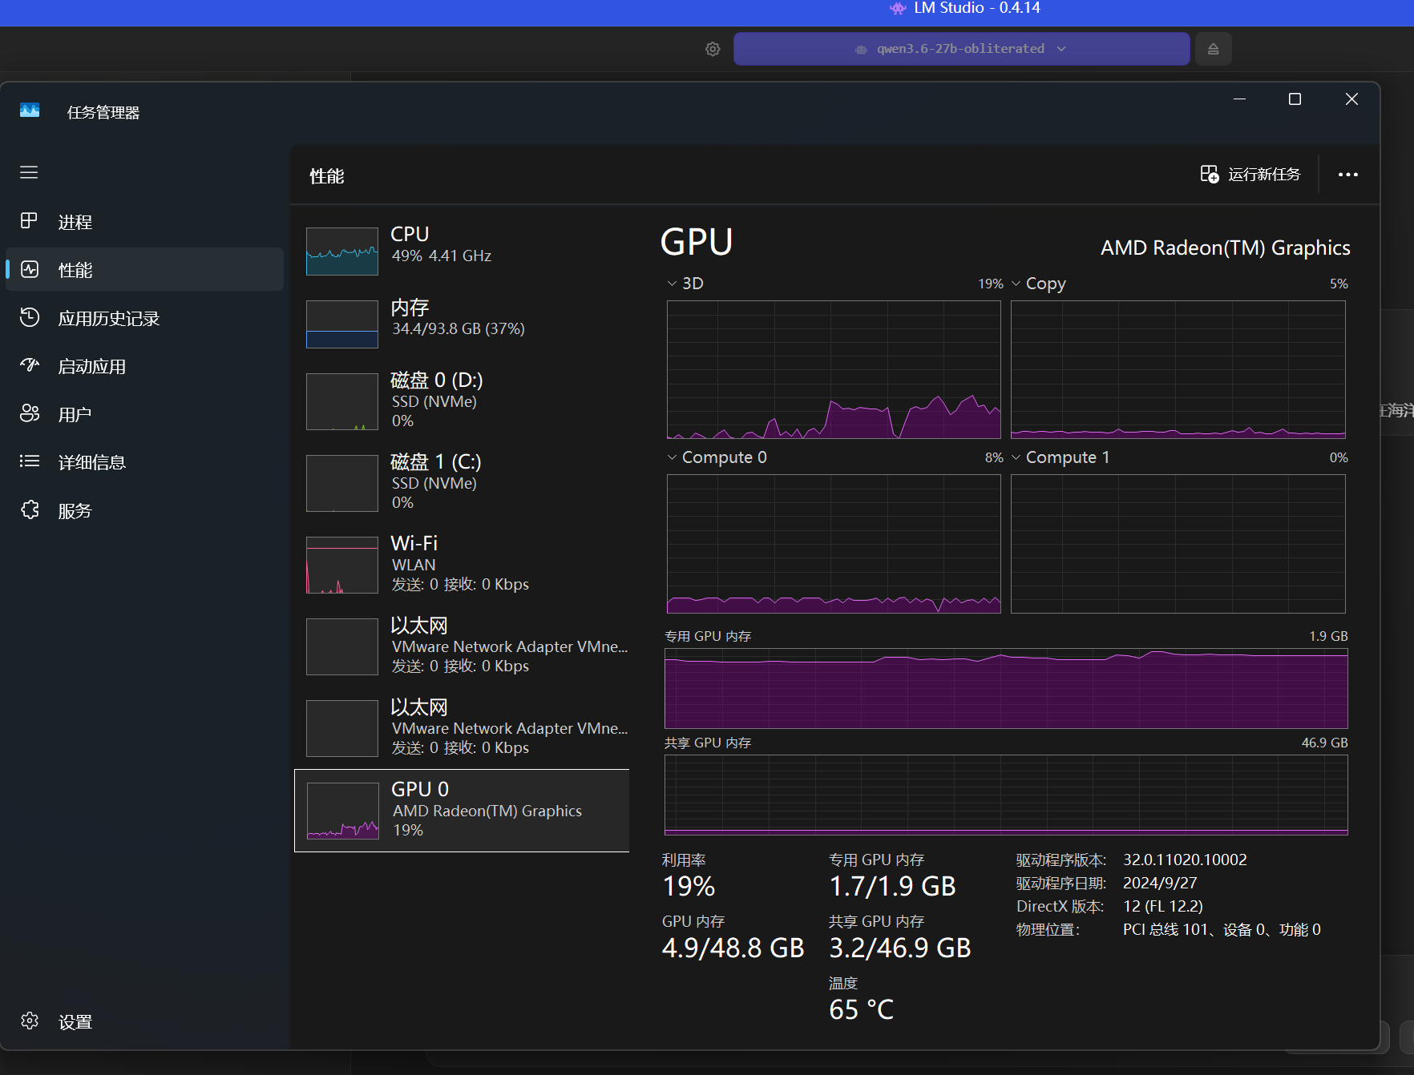Maximize the Task Manager window
Viewport: 1414px width, 1075px height.
click(x=1295, y=99)
